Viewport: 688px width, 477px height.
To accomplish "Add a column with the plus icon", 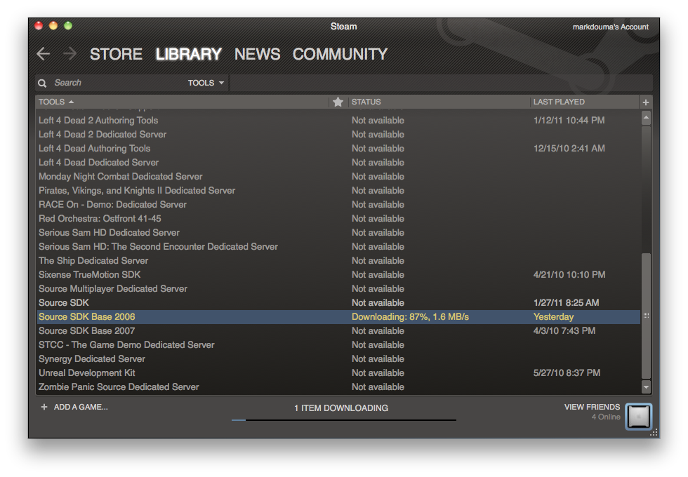I will (645, 102).
